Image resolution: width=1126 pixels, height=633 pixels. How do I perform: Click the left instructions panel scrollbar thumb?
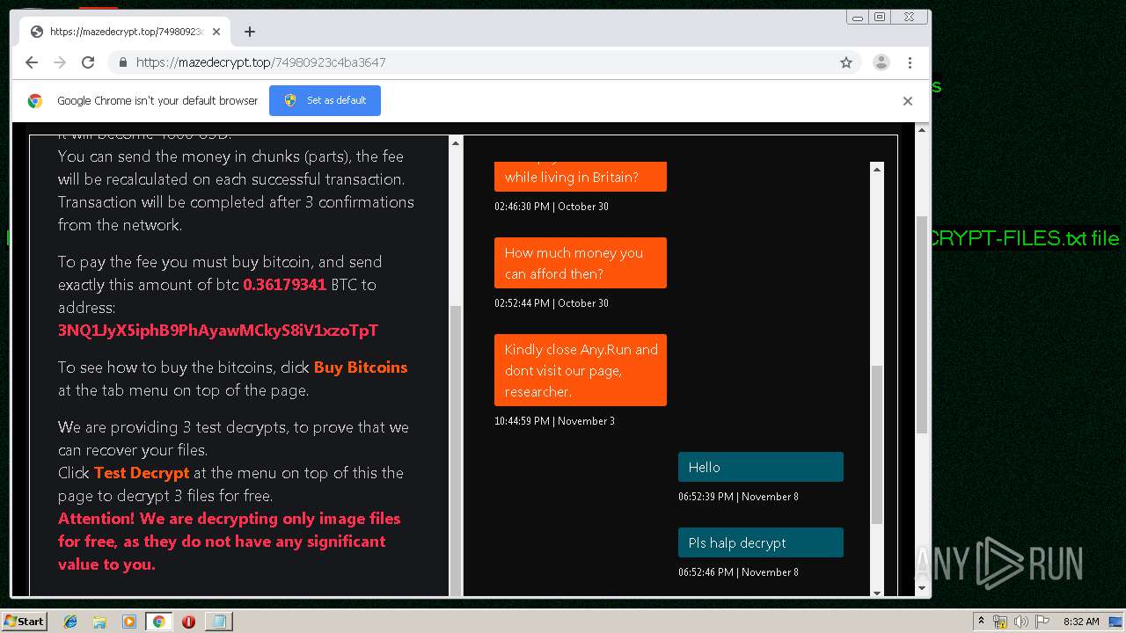point(456,453)
